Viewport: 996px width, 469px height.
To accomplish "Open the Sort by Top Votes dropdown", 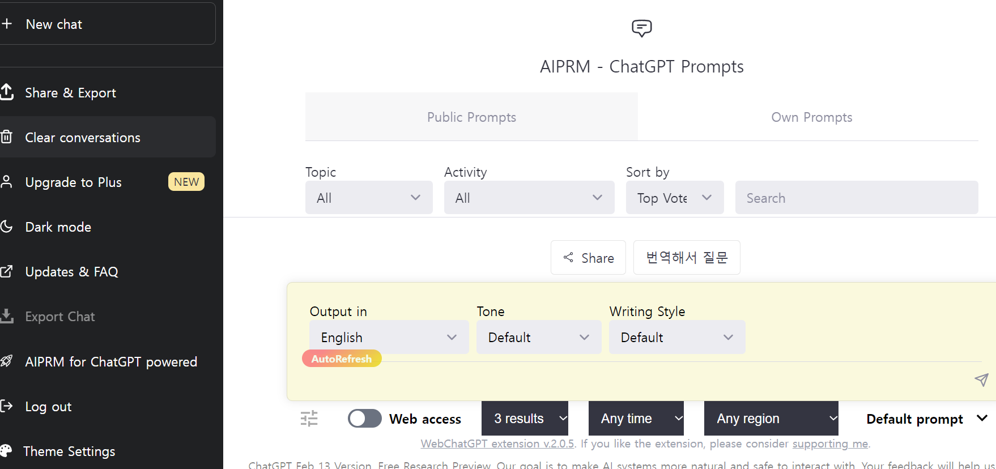I will click(675, 198).
